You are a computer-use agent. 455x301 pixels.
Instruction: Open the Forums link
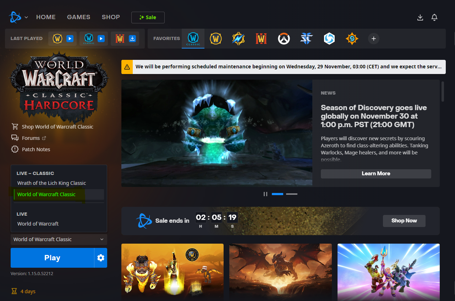(31, 138)
